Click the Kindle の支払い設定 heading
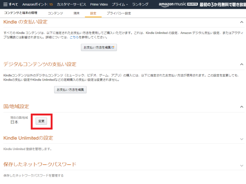 coord(25,22)
